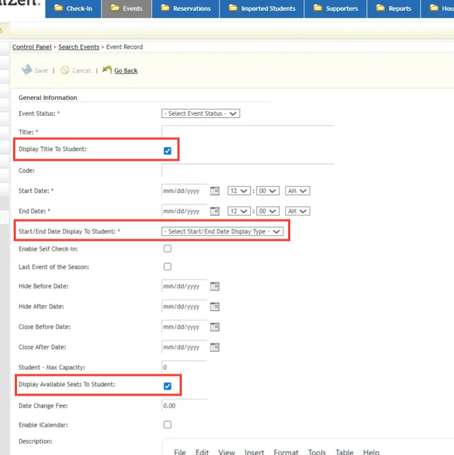Click into the Code field
This screenshot has width=454, height=455.
(248, 170)
